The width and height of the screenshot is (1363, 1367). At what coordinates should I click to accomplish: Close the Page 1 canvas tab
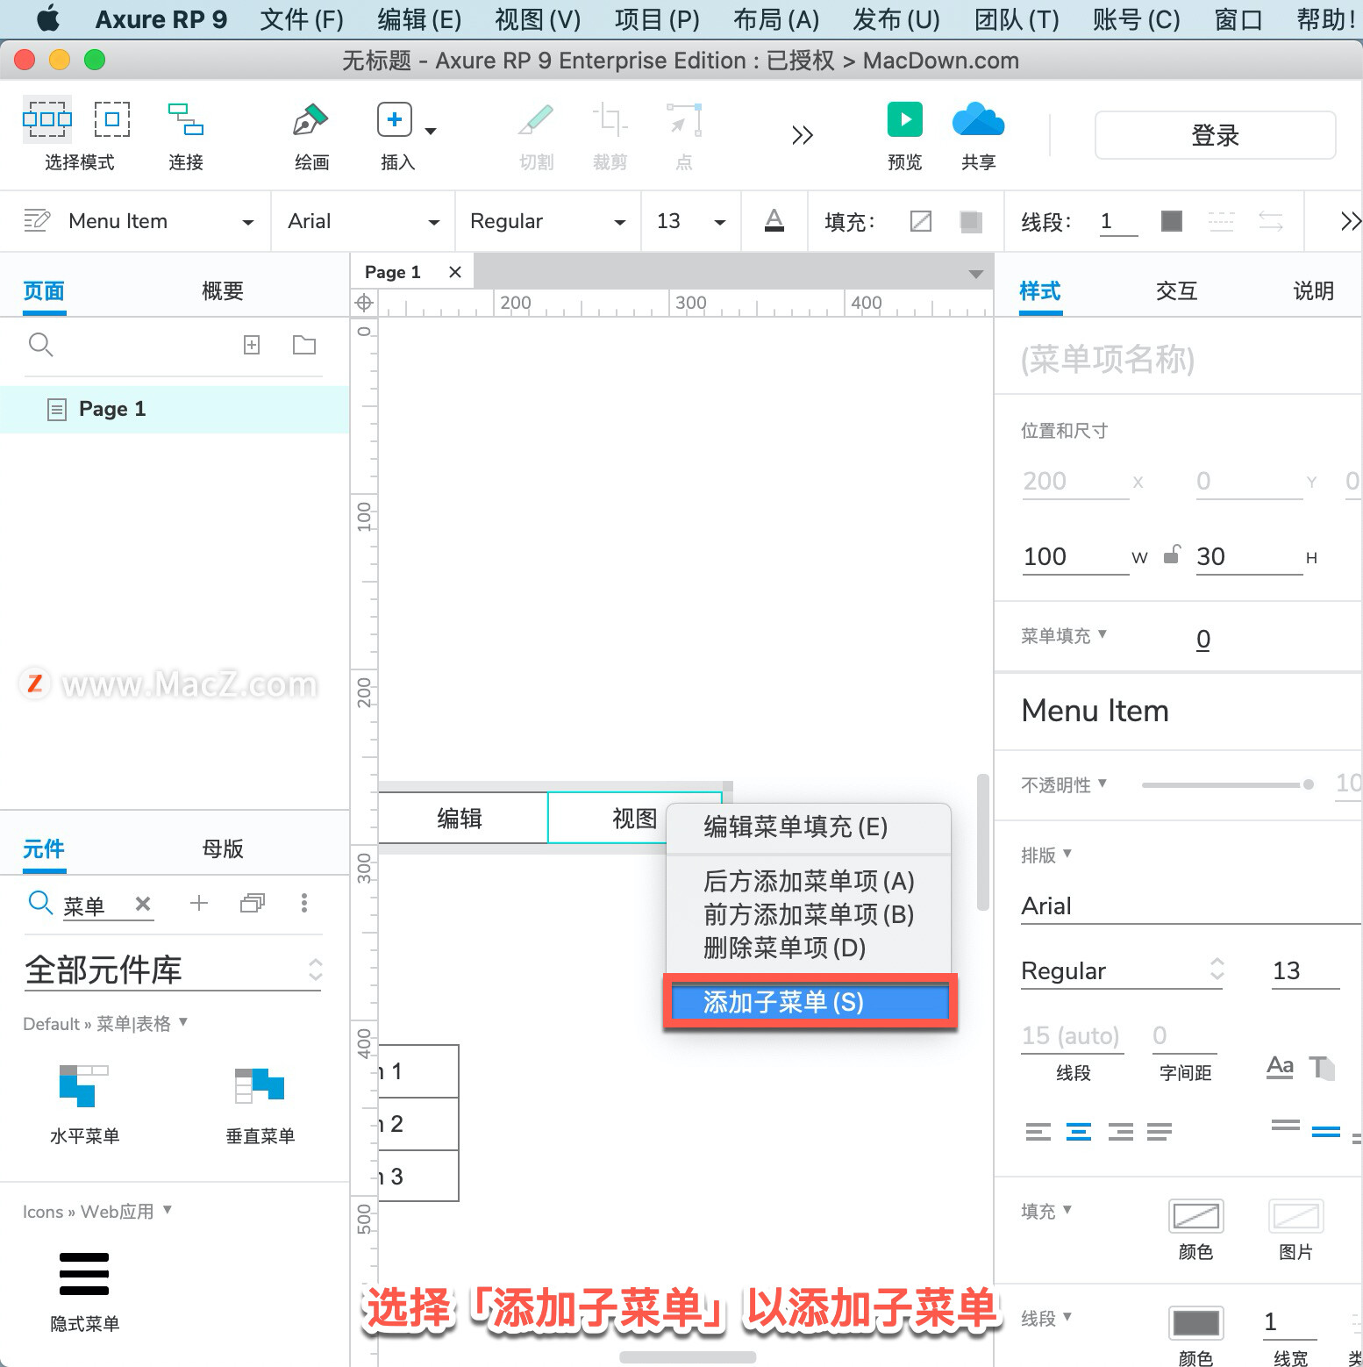pos(455,272)
